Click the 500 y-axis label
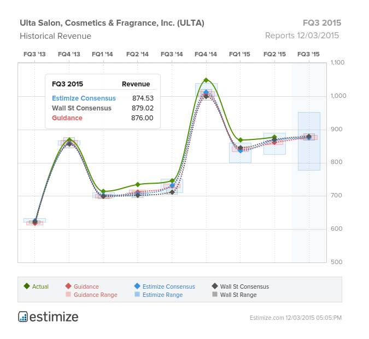The width and height of the screenshot is (369, 339). pos(337,262)
